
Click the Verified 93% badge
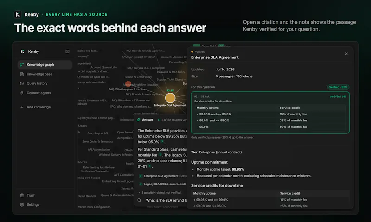coord(338,87)
